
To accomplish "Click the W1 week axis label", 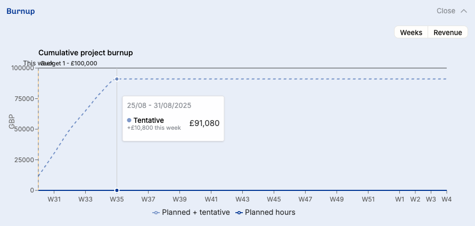I will click(x=399, y=199).
